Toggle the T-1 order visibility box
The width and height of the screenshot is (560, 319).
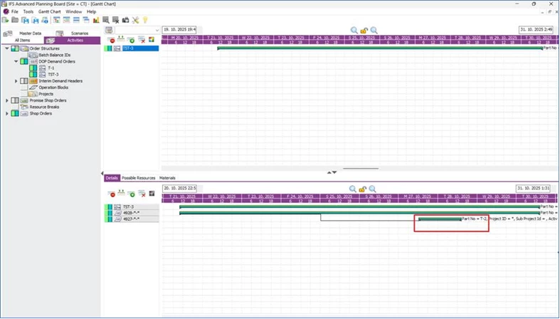[x=33, y=68]
